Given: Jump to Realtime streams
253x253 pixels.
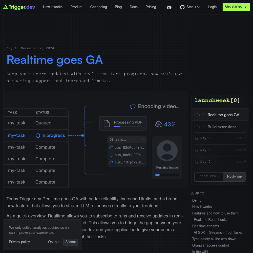Looking at the screenshot, I should point(205,226).
